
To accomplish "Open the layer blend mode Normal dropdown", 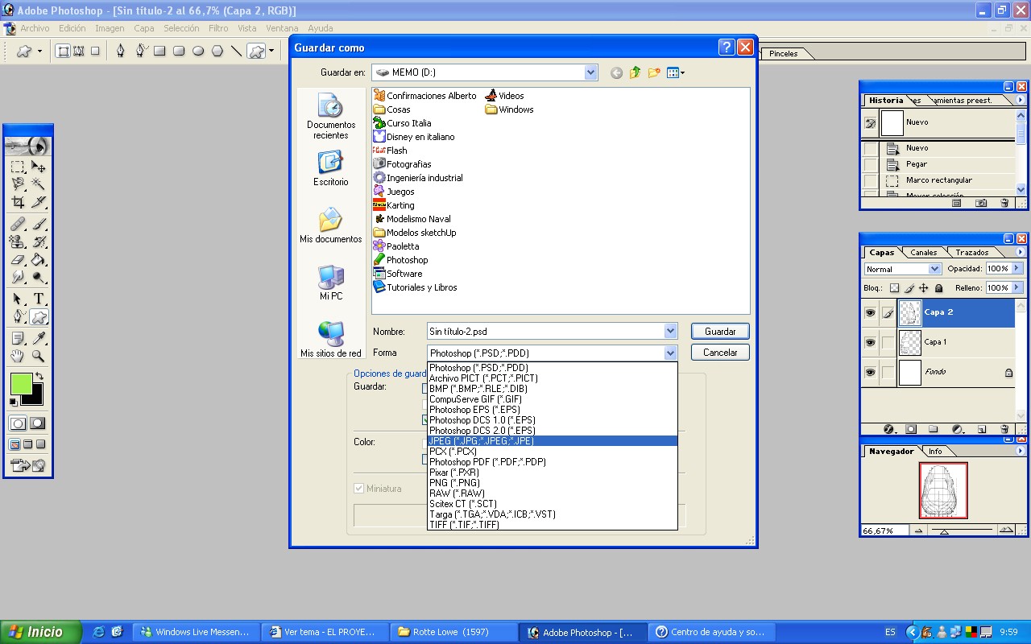I will coord(934,269).
